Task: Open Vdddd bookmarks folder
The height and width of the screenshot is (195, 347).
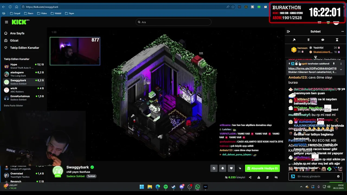Action: pos(56,13)
